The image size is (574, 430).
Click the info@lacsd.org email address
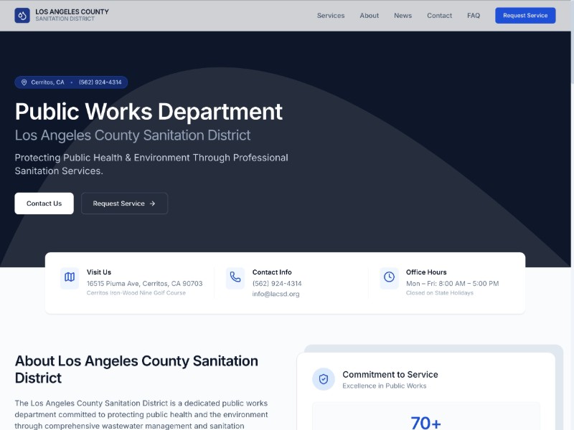pyautogui.click(x=276, y=294)
